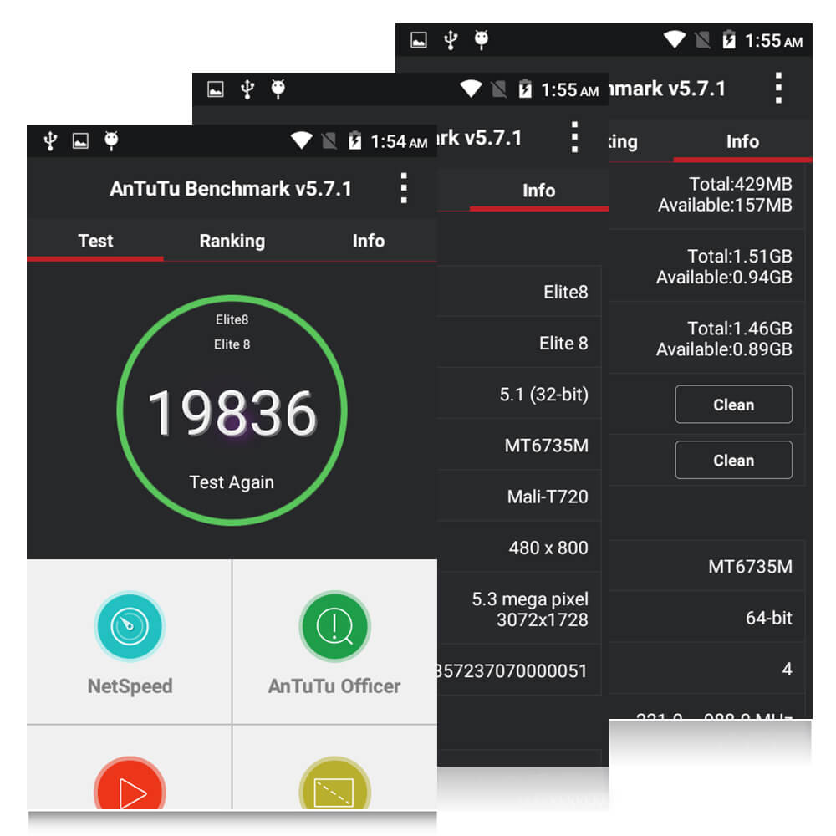Tap Android debug icon in middle status bar
Screen dimensions: 836x836
coord(278,89)
